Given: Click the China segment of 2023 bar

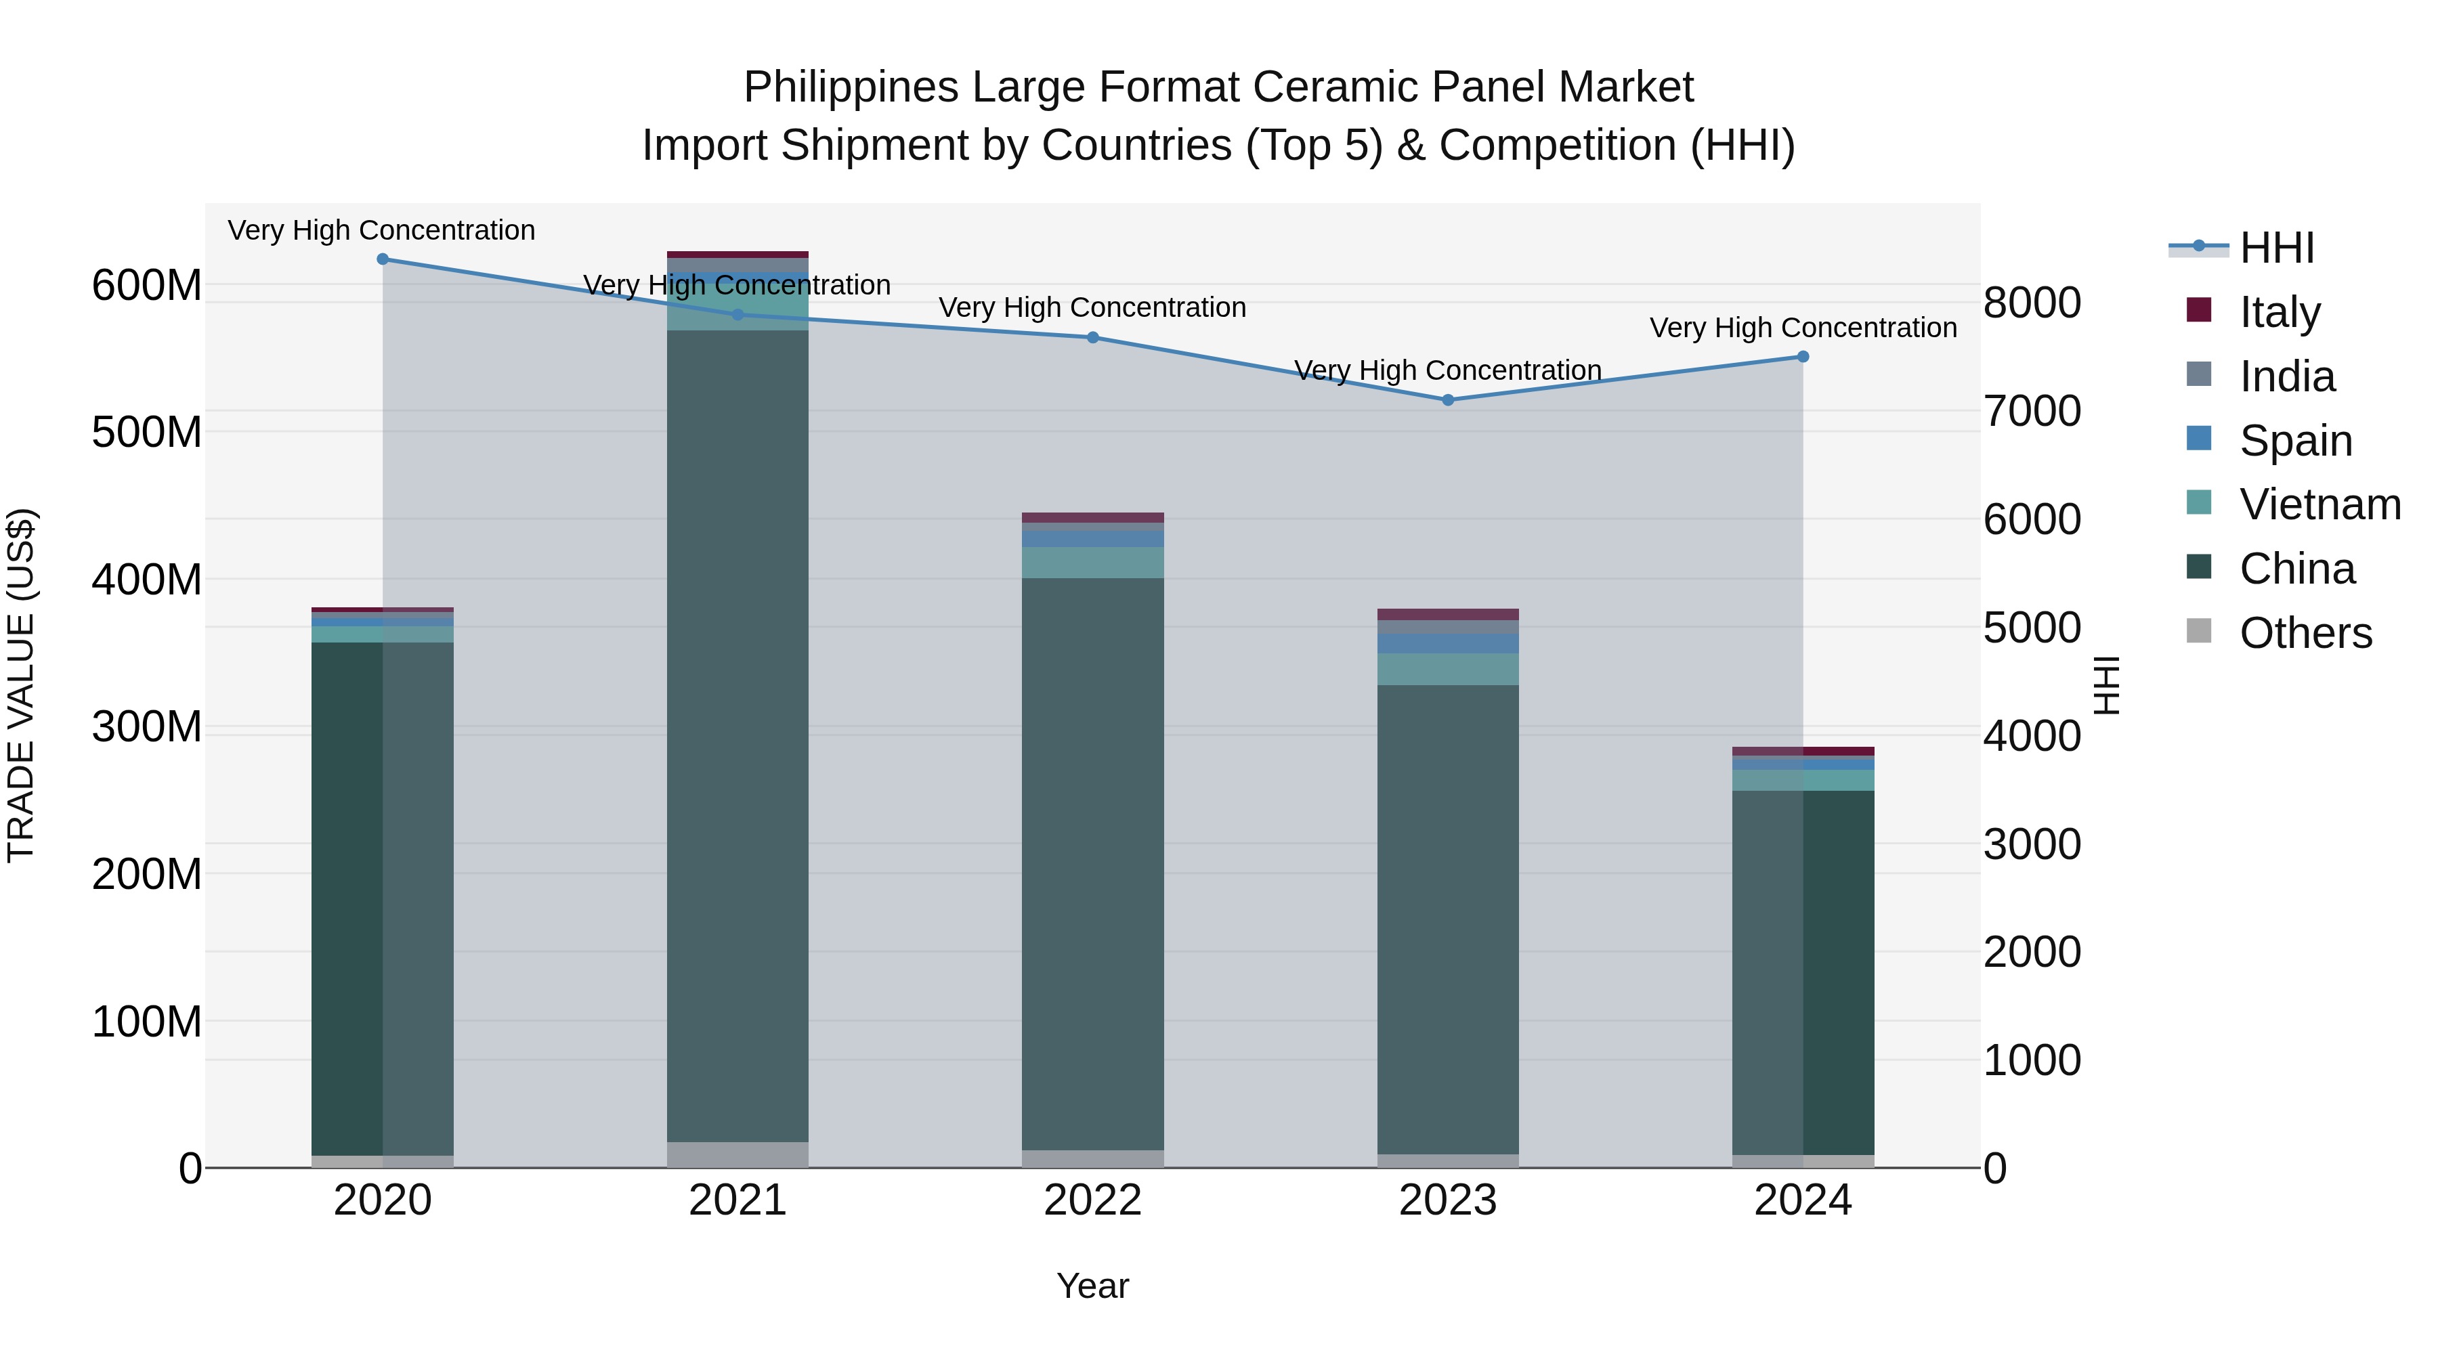Looking at the screenshot, I should click(1448, 919).
